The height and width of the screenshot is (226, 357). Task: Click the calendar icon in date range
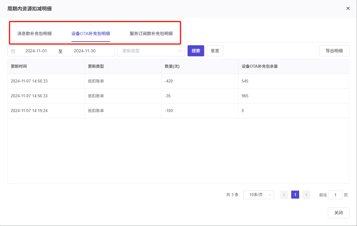click(13, 51)
